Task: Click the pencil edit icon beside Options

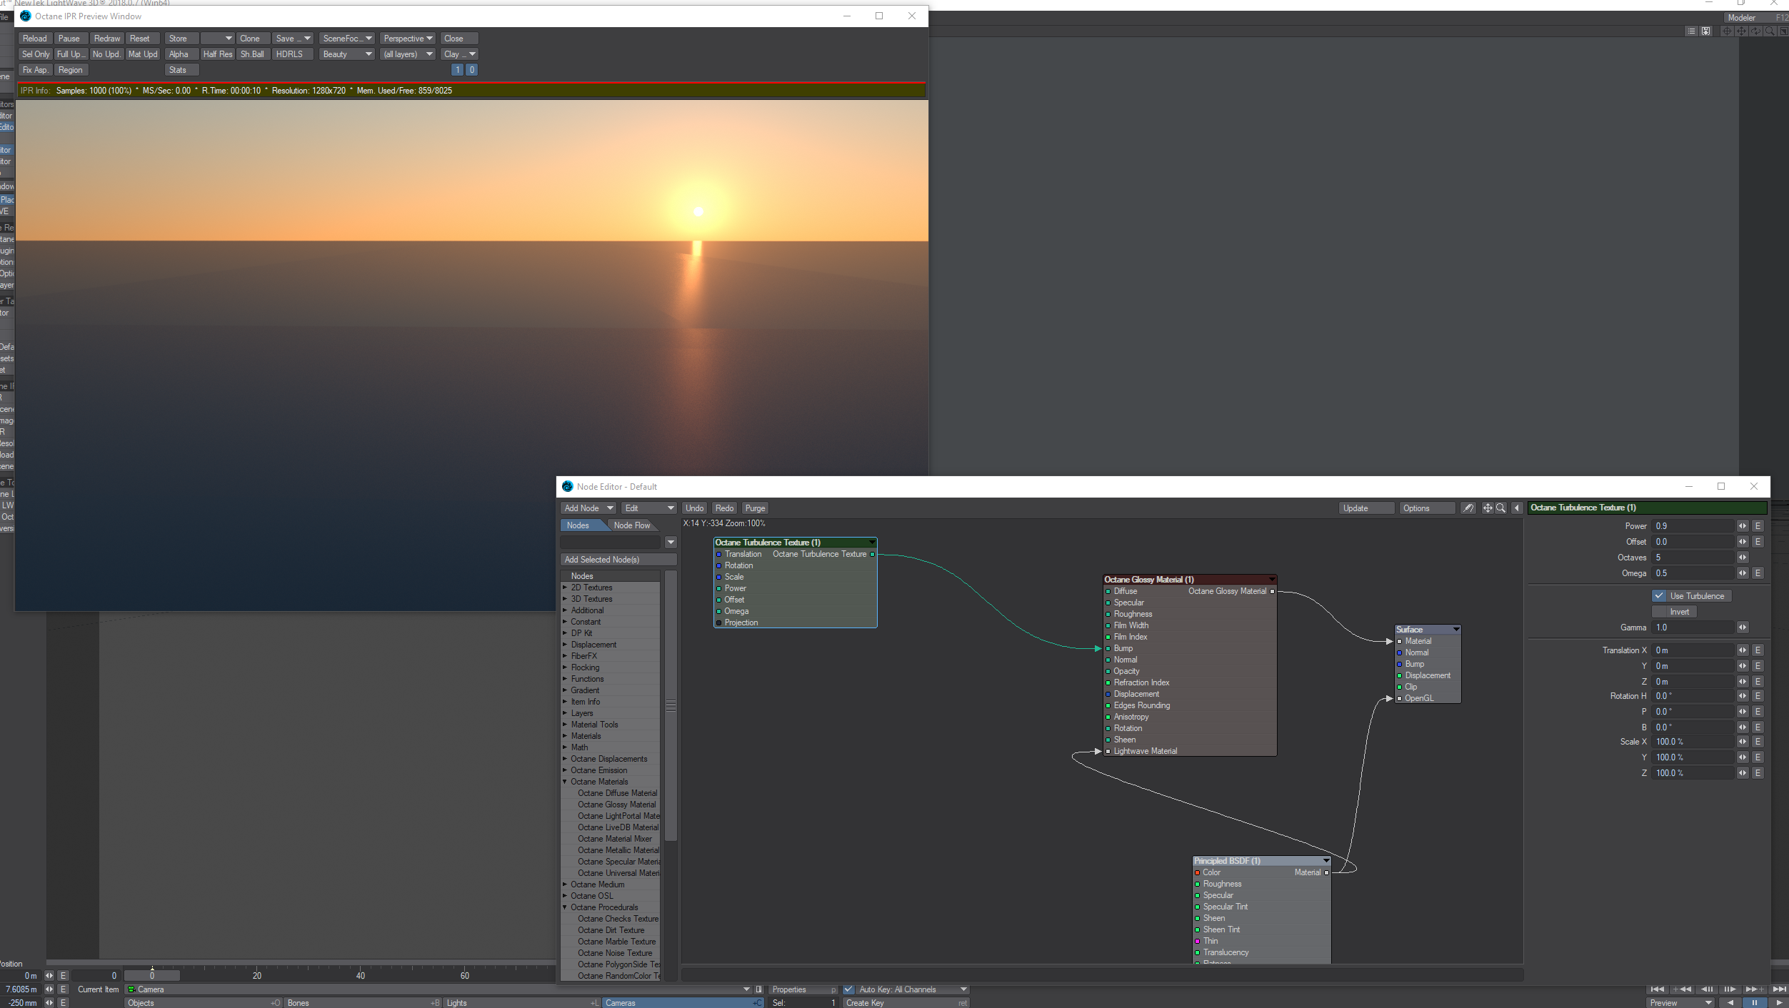Action: pos(1468,508)
